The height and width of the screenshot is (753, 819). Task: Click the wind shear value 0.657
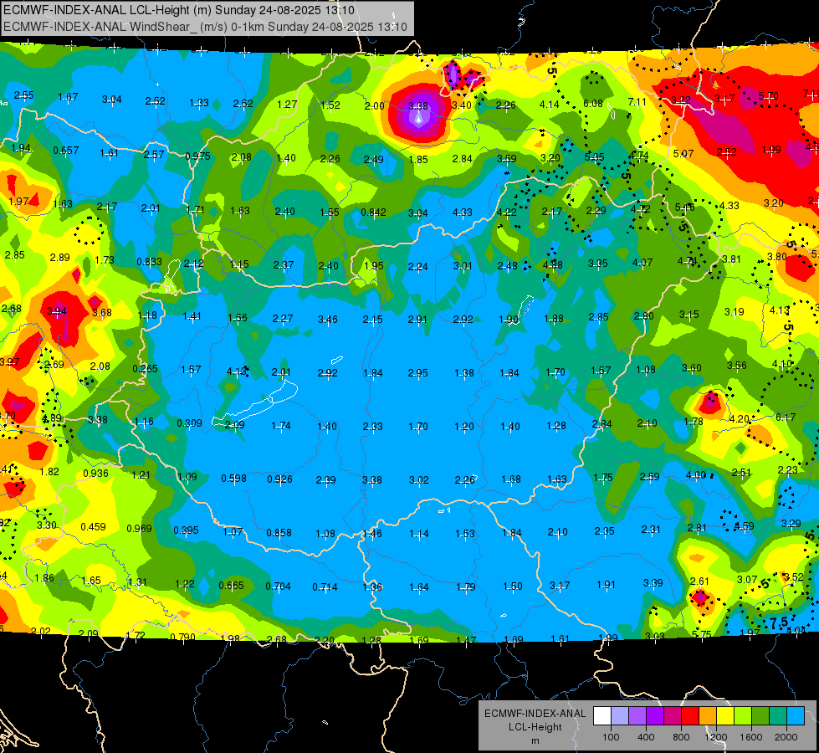pyautogui.click(x=66, y=150)
